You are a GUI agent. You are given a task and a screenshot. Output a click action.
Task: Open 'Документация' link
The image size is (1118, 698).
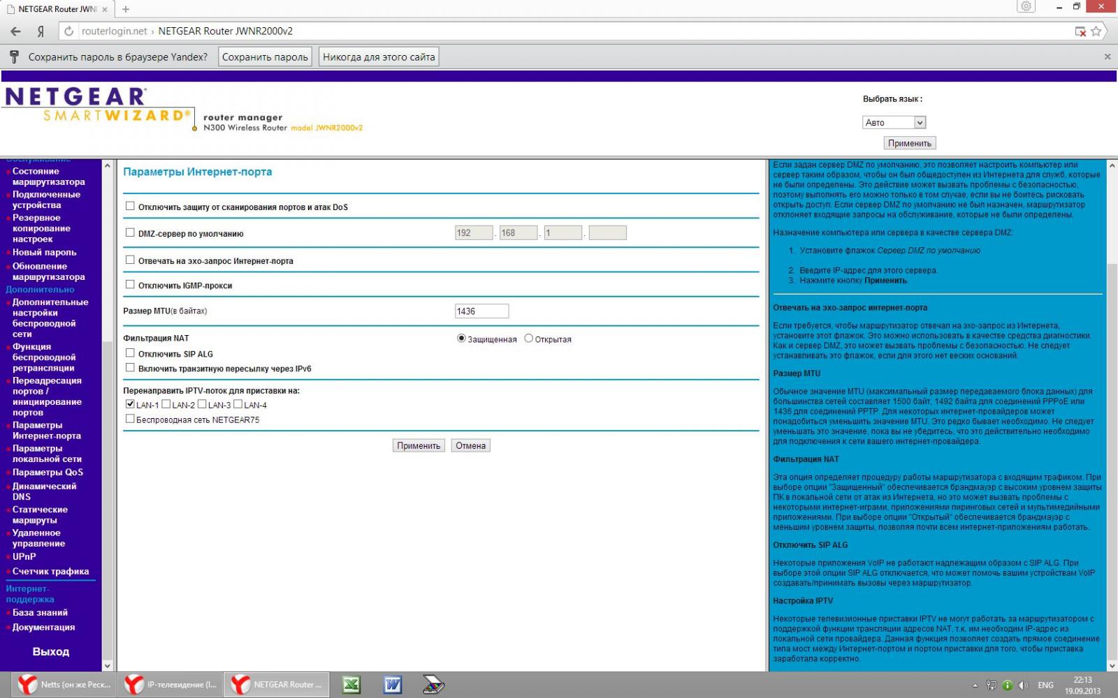pos(43,627)
